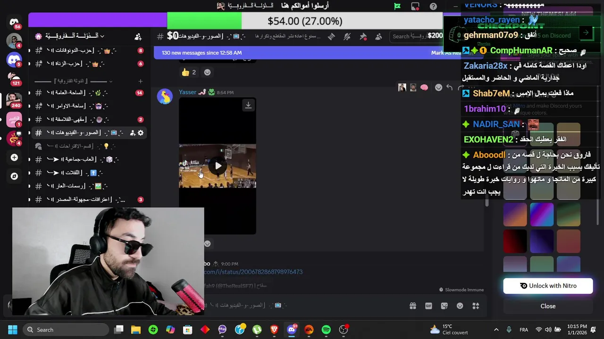Open GIF picker
This screenshot has height=339, width=604.
428,306
